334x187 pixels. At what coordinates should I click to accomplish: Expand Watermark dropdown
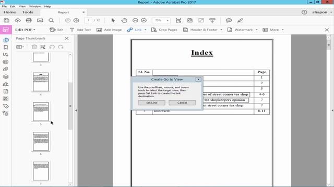[257, 30]
